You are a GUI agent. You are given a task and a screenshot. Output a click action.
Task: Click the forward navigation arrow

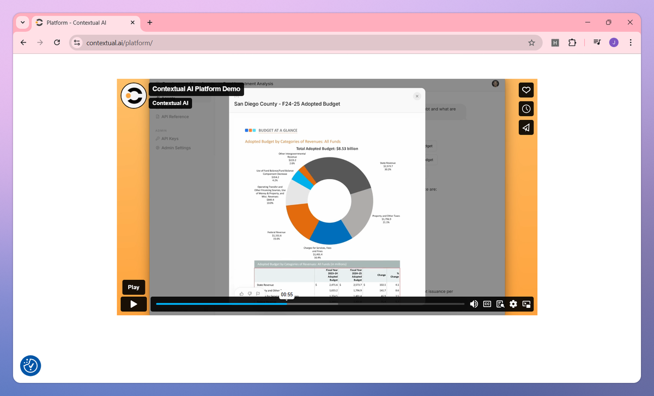pyautogui.click(x=40, y=42)
